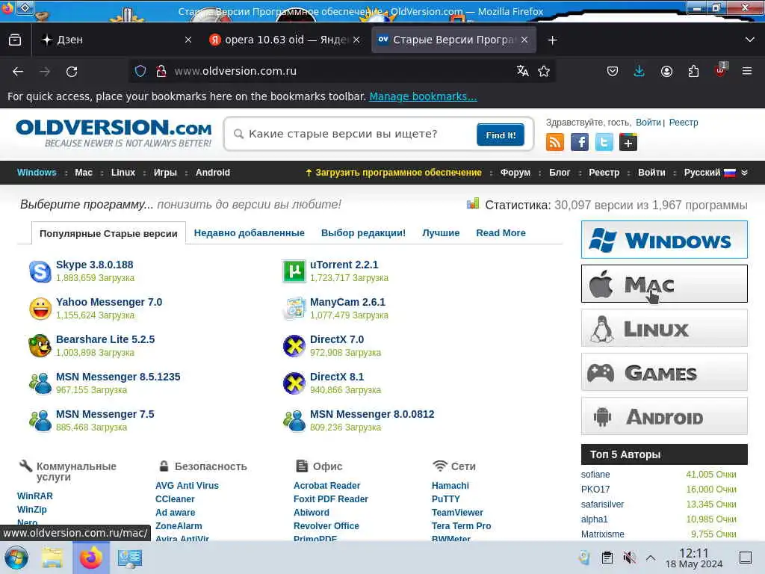Click the ManyCam 2.6.1 icon

[294, 309]
